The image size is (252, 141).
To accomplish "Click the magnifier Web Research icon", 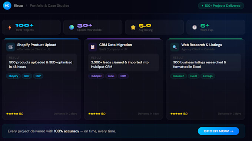I will coord(175,47).
